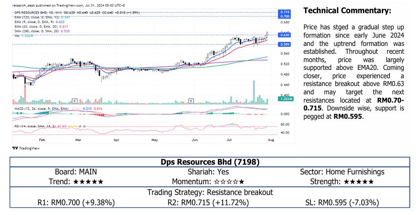Click the 1.322M volume label

[284, 99]
